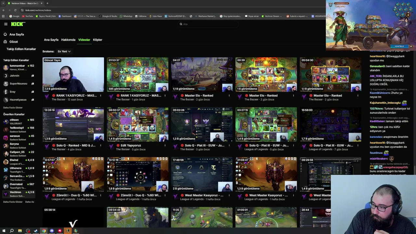Open options for 05:02:28 Solo Q video
Viewport: 416px width, 234px height.
(x=229, y=145)
